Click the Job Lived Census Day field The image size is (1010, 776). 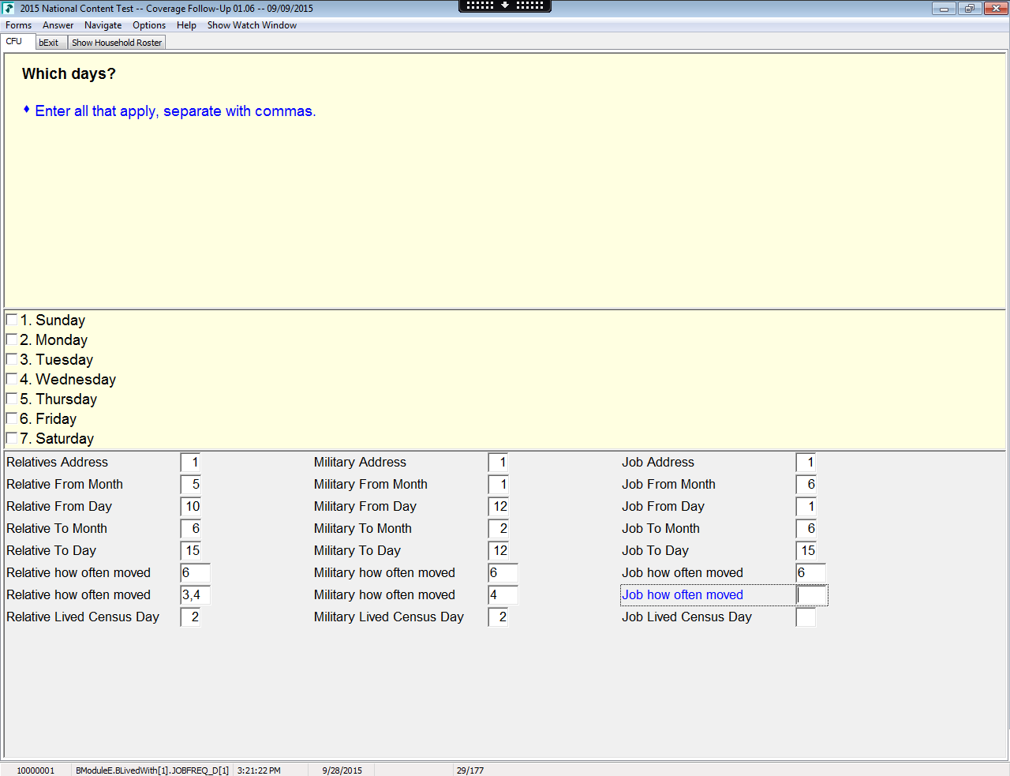click(806, 617)
